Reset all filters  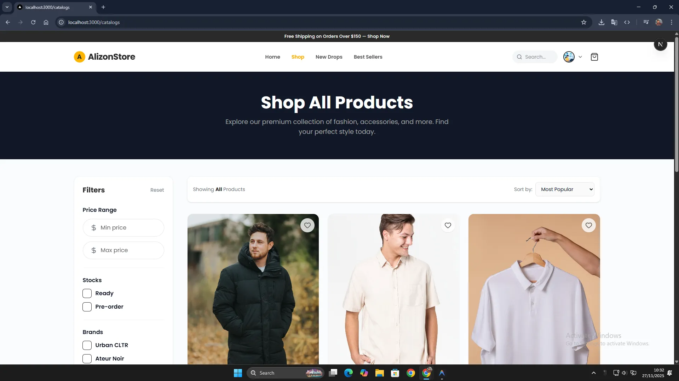[157, 190]
